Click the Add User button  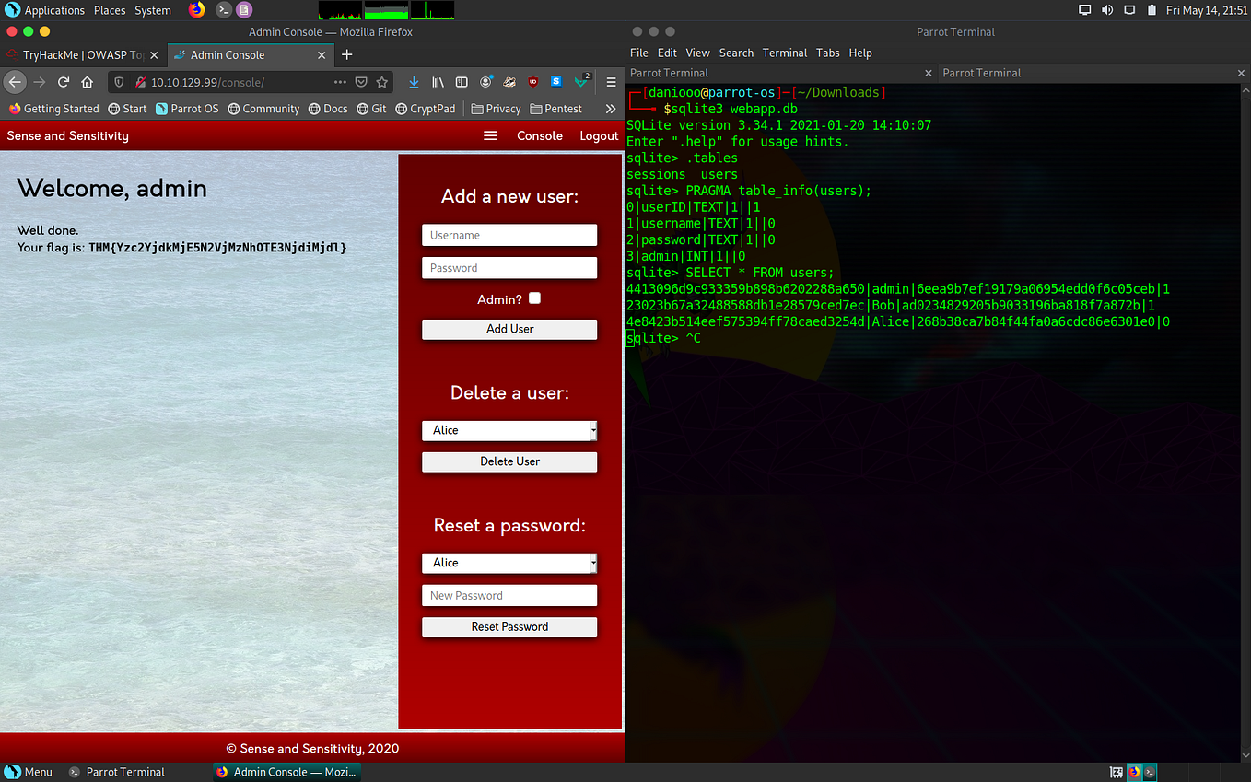509,329
